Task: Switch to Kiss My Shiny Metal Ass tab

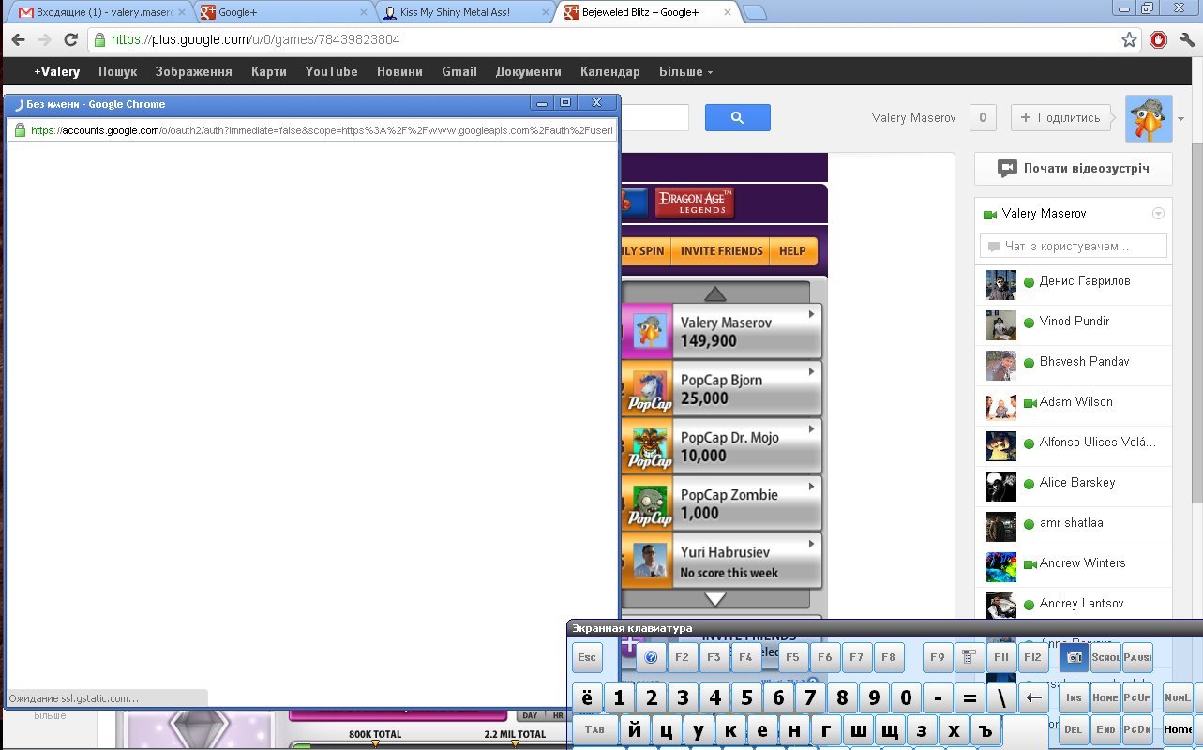Action: (466, 13)
